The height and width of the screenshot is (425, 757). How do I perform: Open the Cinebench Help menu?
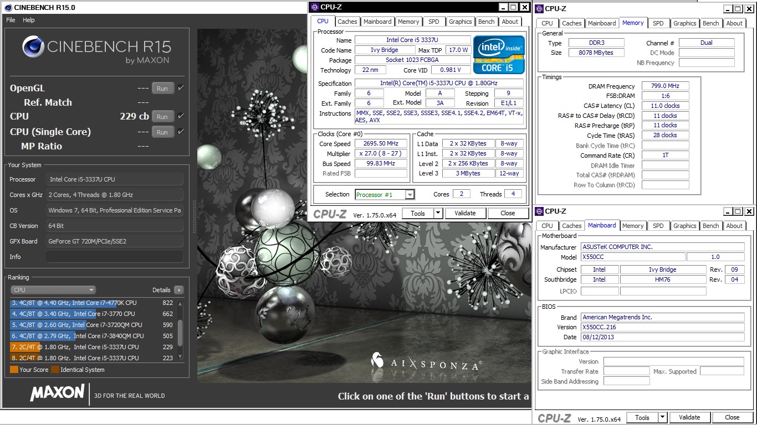(x=29, y=20)
